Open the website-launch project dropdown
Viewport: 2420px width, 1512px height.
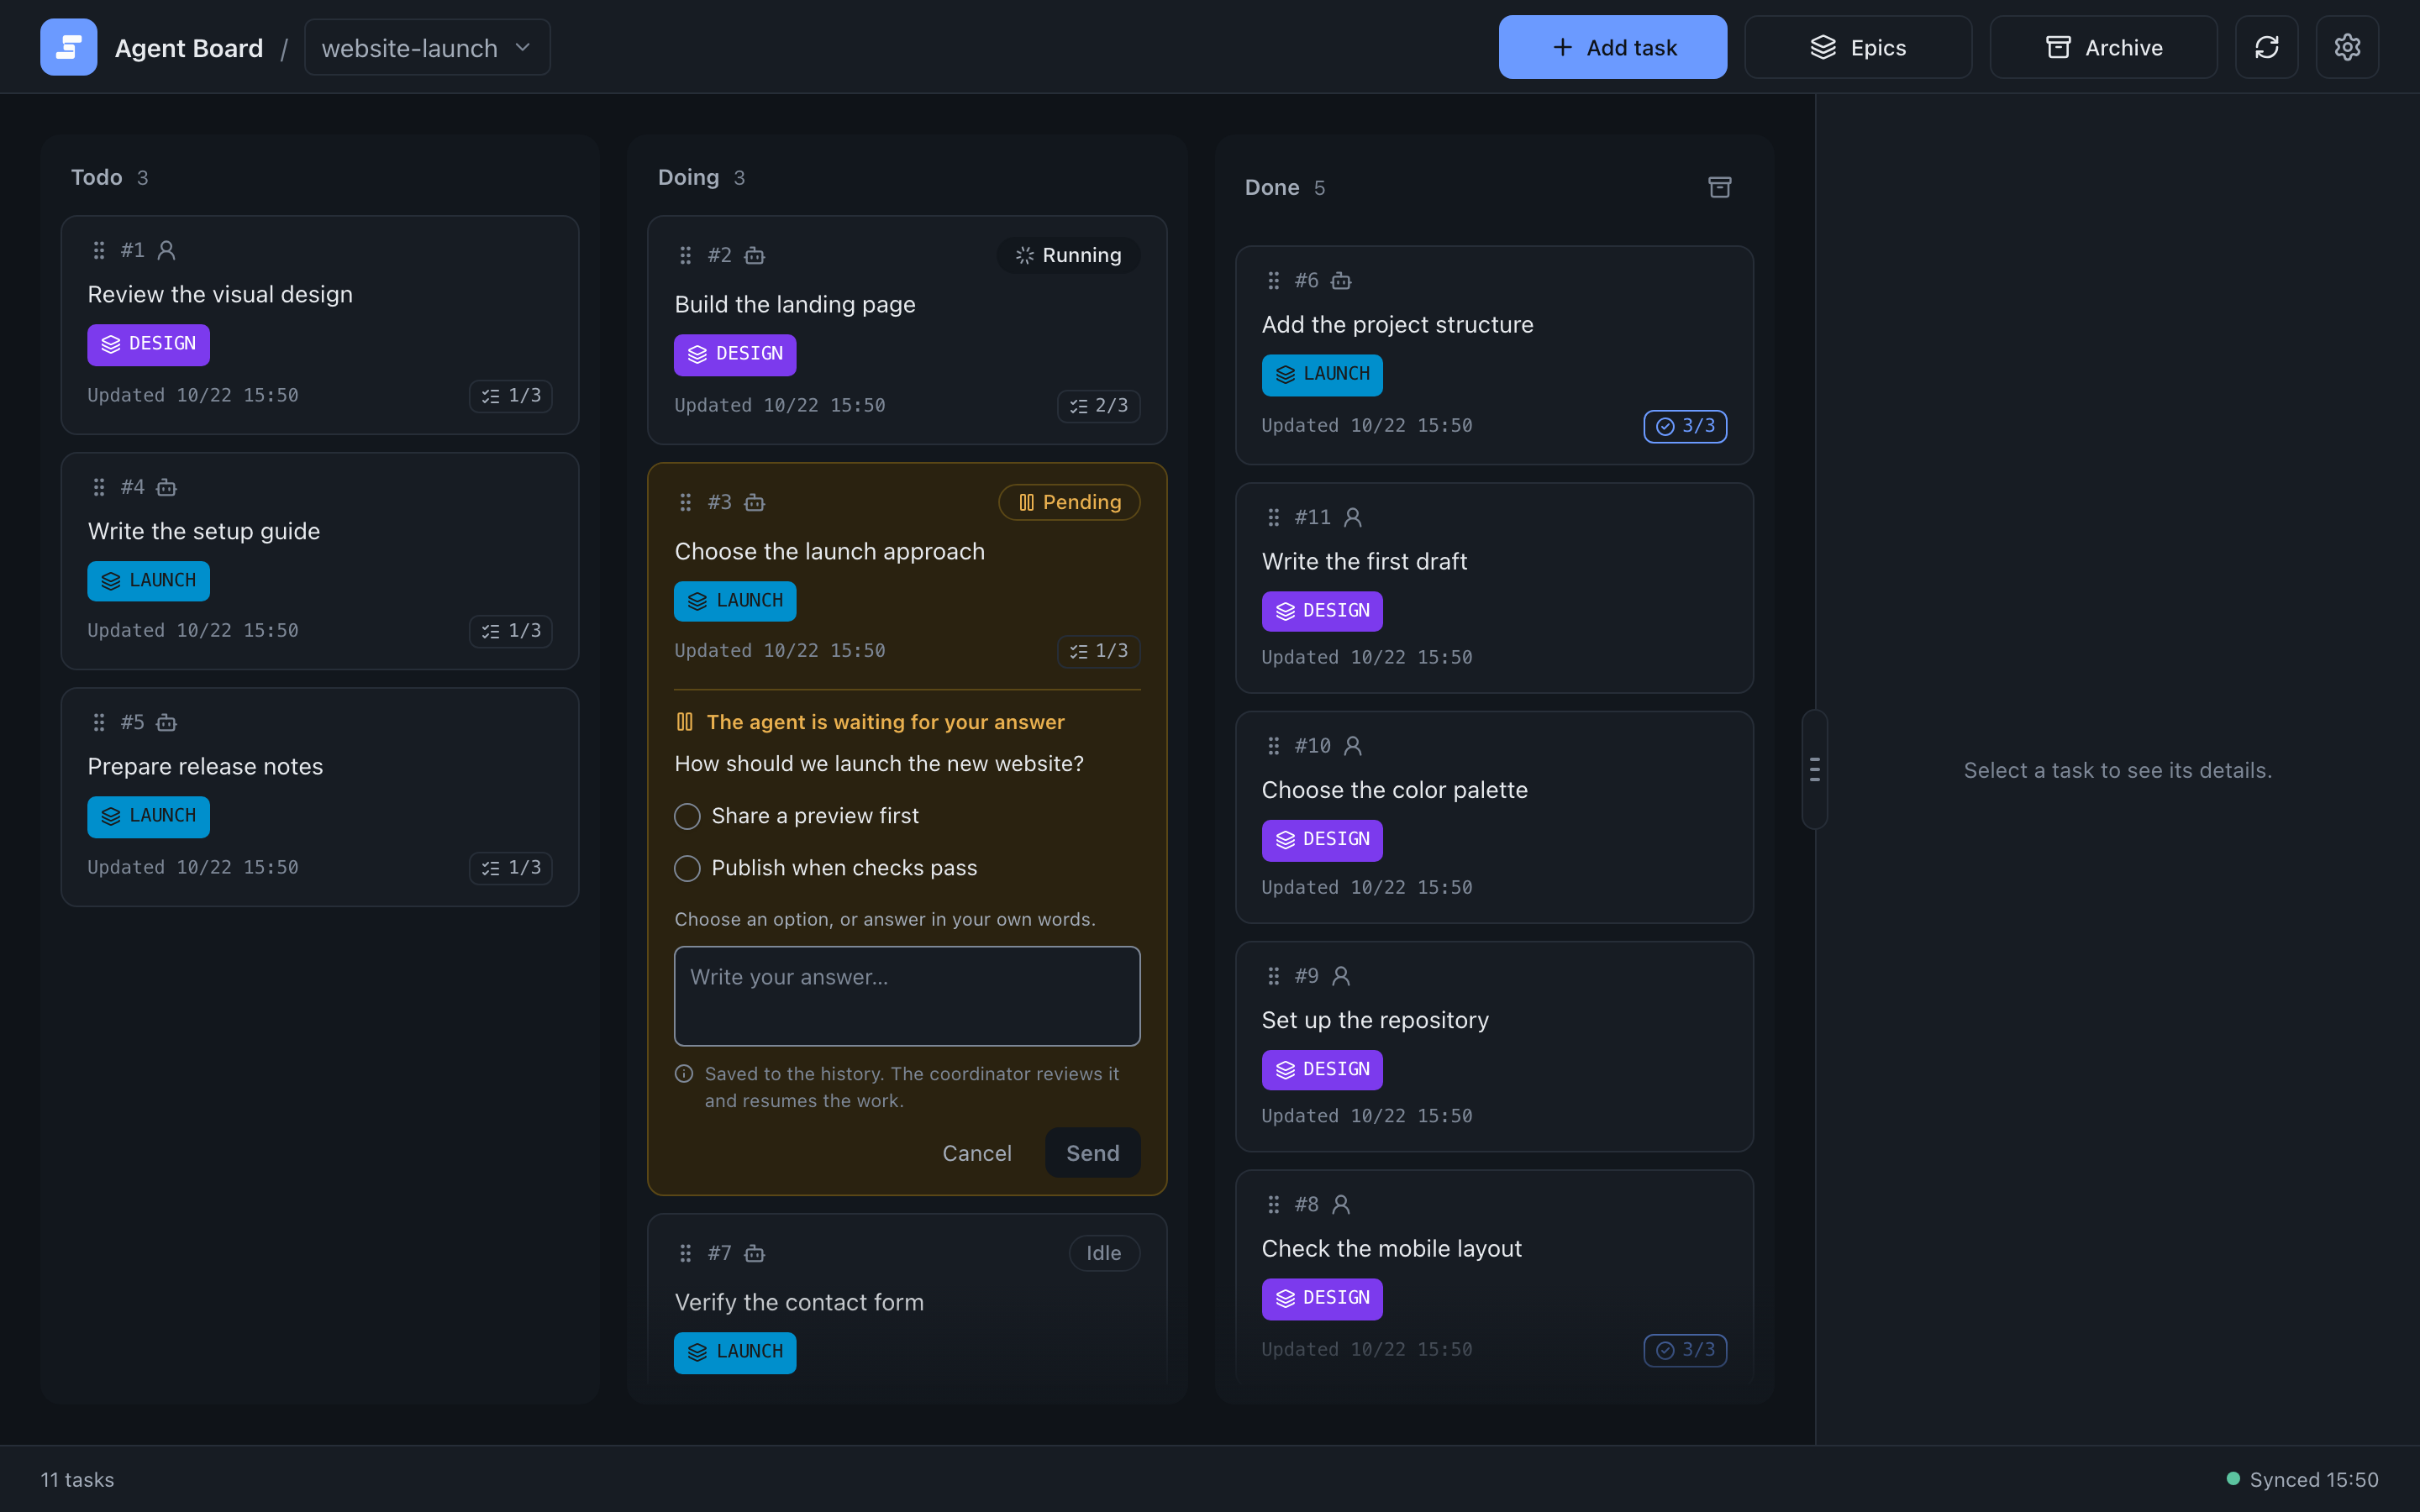click(x=427, y=47)
